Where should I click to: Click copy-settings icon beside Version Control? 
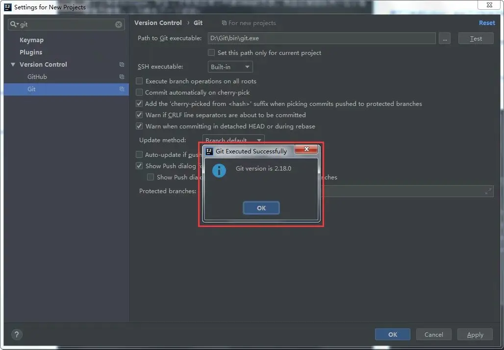tap(122, 65)
